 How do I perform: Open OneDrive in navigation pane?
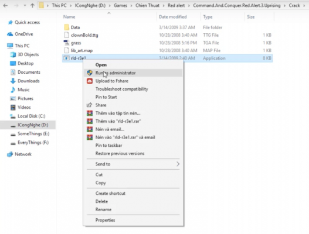pyautogui.click(x=20, y=34)
